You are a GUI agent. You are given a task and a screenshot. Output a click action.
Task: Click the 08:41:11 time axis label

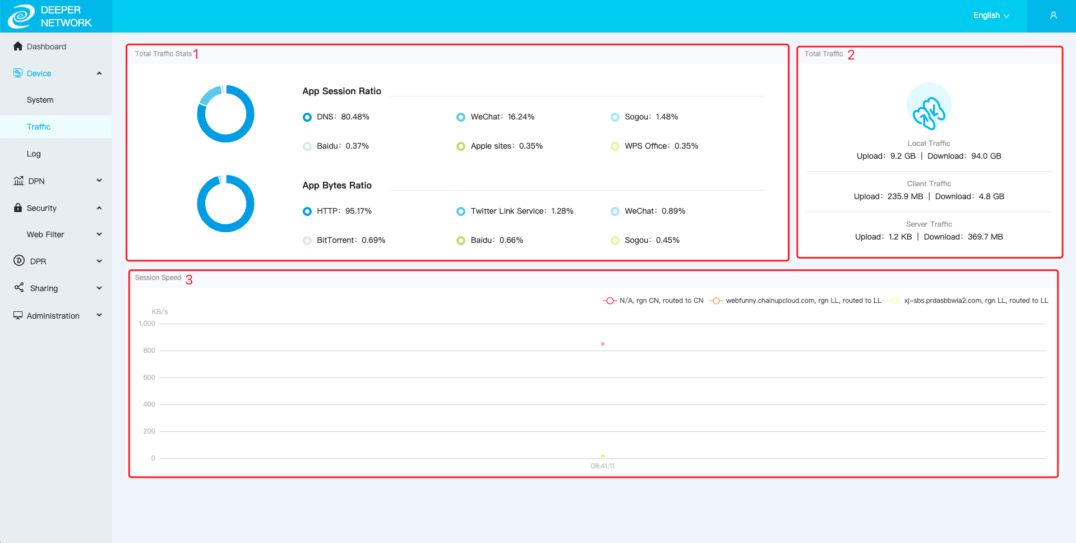(x=603, y=466)
